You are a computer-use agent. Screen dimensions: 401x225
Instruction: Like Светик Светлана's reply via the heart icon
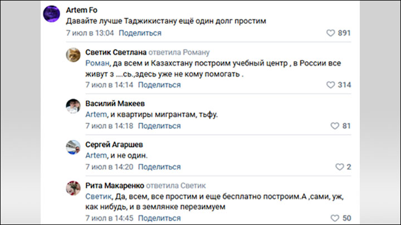point(330,85)
